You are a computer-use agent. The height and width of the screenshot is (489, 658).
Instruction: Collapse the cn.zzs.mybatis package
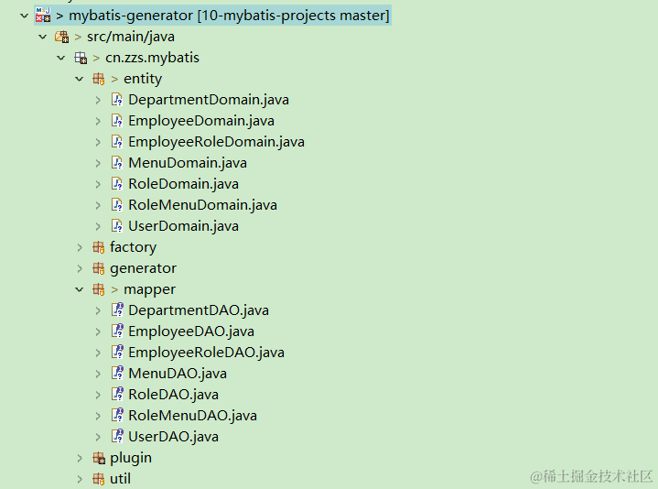61,58
